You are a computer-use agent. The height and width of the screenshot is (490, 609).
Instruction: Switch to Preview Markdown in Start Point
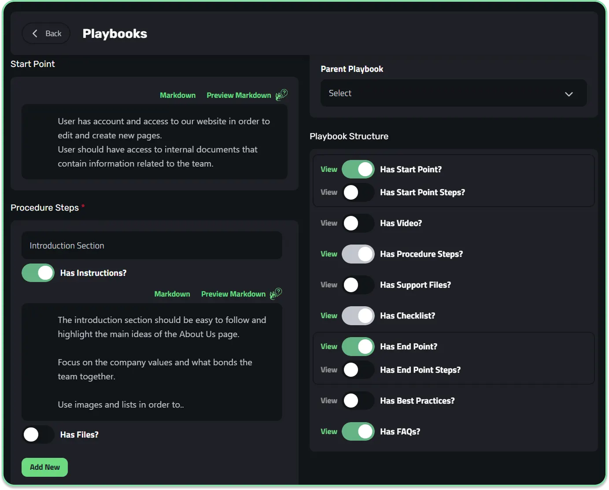tap(239, 95)
